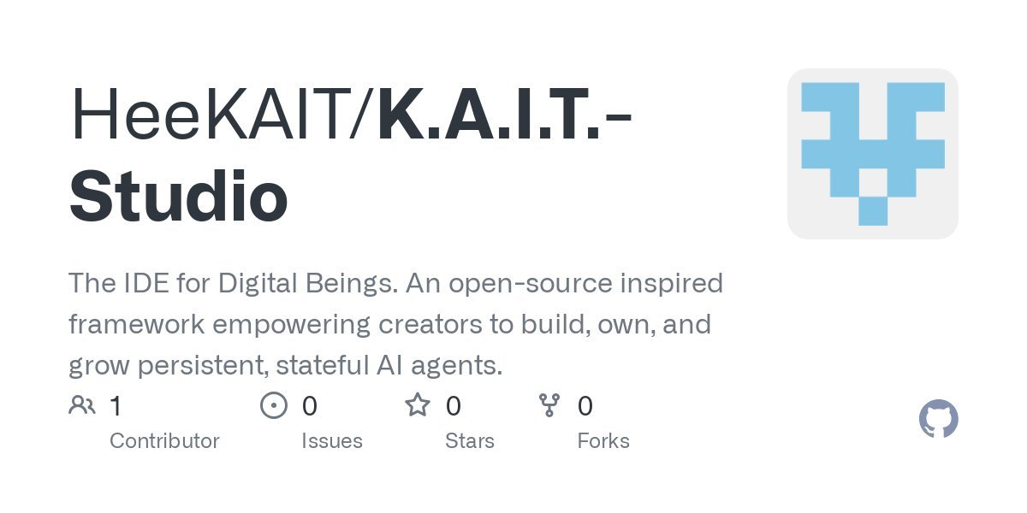Click "The IDE for Digital Beings" sentence
Image resolution: width=1027 pixels, height=513 pixels.
(233, 283)
